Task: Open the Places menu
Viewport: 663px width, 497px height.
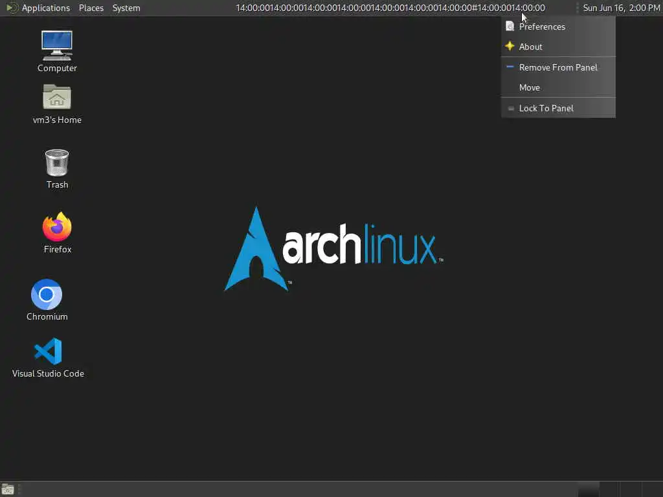Action: click(x=91, y=8)
